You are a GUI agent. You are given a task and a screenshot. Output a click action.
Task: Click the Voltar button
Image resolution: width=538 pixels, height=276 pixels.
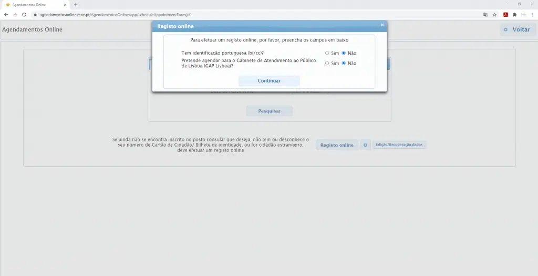point(517,29)
